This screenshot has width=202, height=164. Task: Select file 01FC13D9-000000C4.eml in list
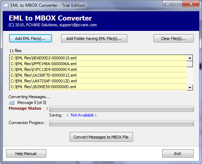(x=98, y=69)
